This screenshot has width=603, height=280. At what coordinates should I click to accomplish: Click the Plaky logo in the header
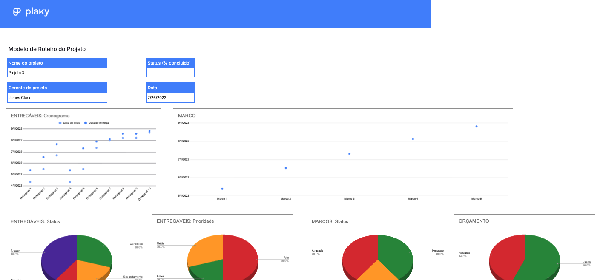31,12
